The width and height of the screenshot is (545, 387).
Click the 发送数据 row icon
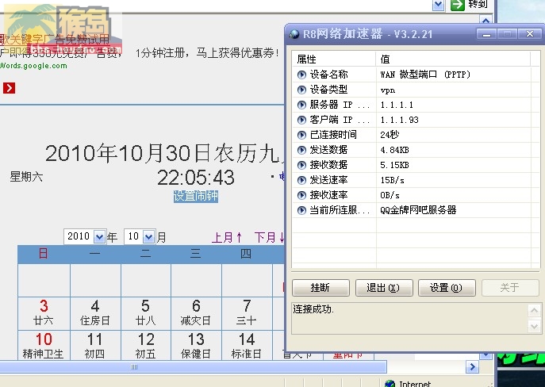[x=301, y=150]
